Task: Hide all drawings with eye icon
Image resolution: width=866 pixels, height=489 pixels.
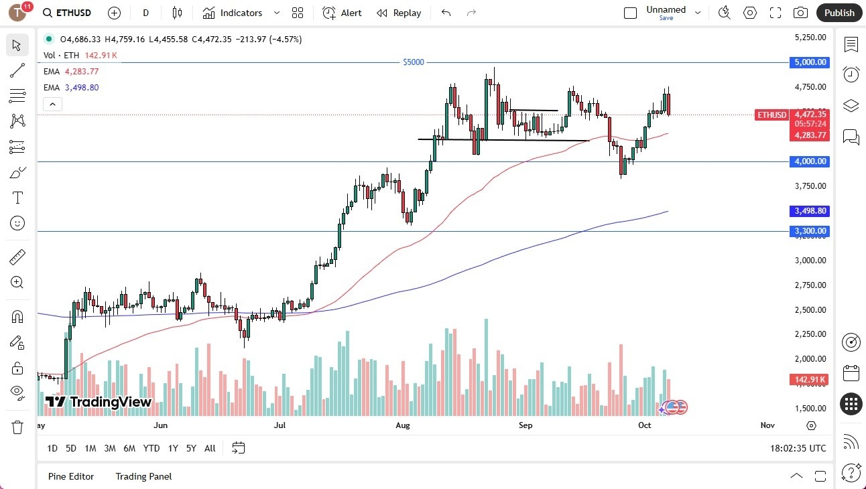Action: click(17, 392)
